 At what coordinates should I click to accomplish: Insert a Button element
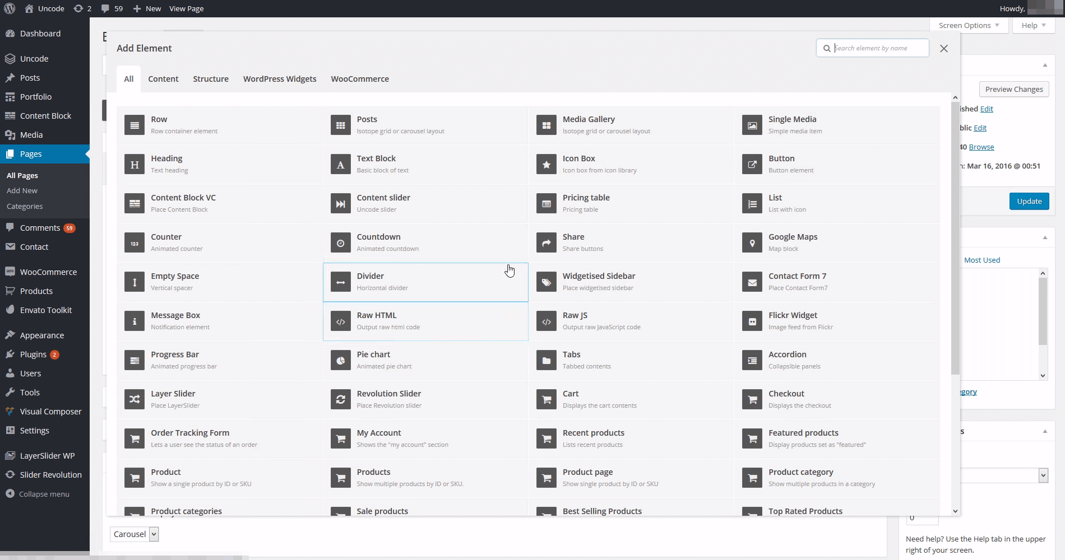(x=837, y=165)
